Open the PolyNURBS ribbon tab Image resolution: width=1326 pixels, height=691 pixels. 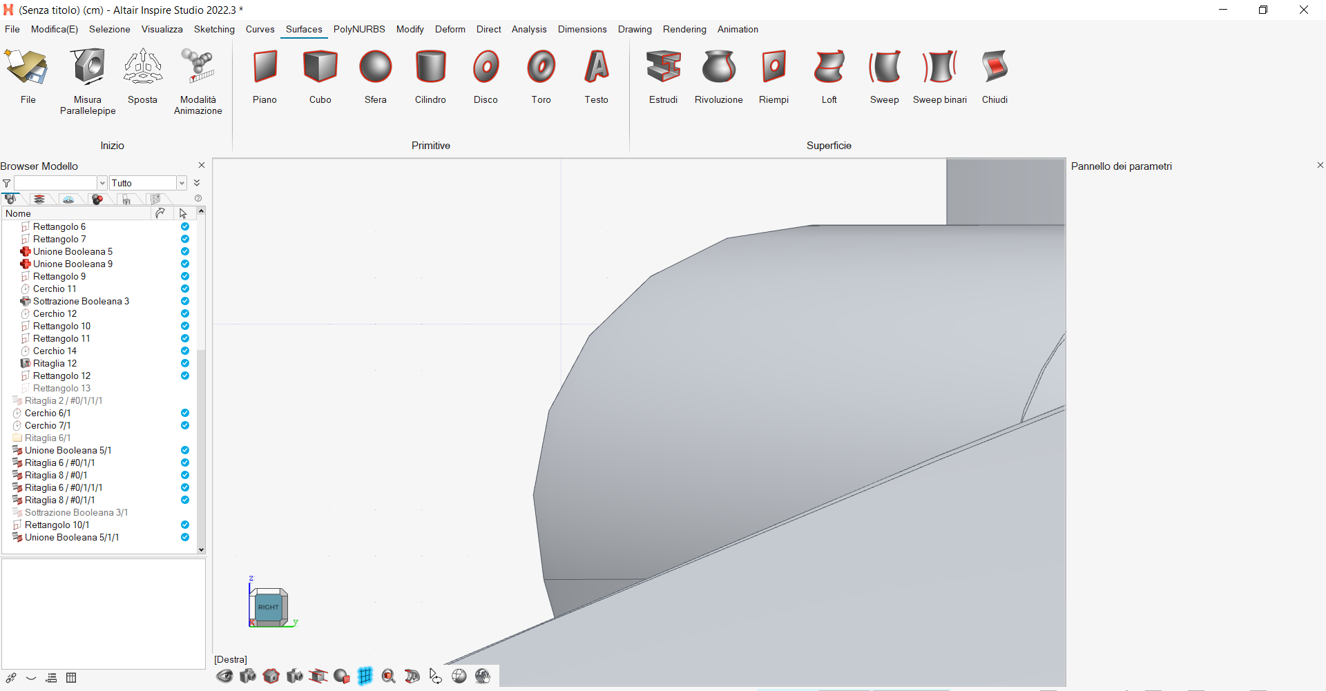(x=359, y=29)
